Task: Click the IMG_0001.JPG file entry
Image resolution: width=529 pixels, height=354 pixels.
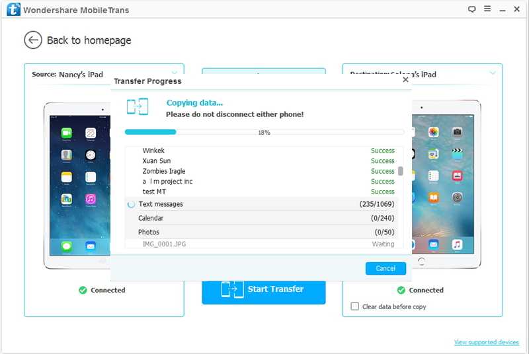Action: tap(164, 244)
